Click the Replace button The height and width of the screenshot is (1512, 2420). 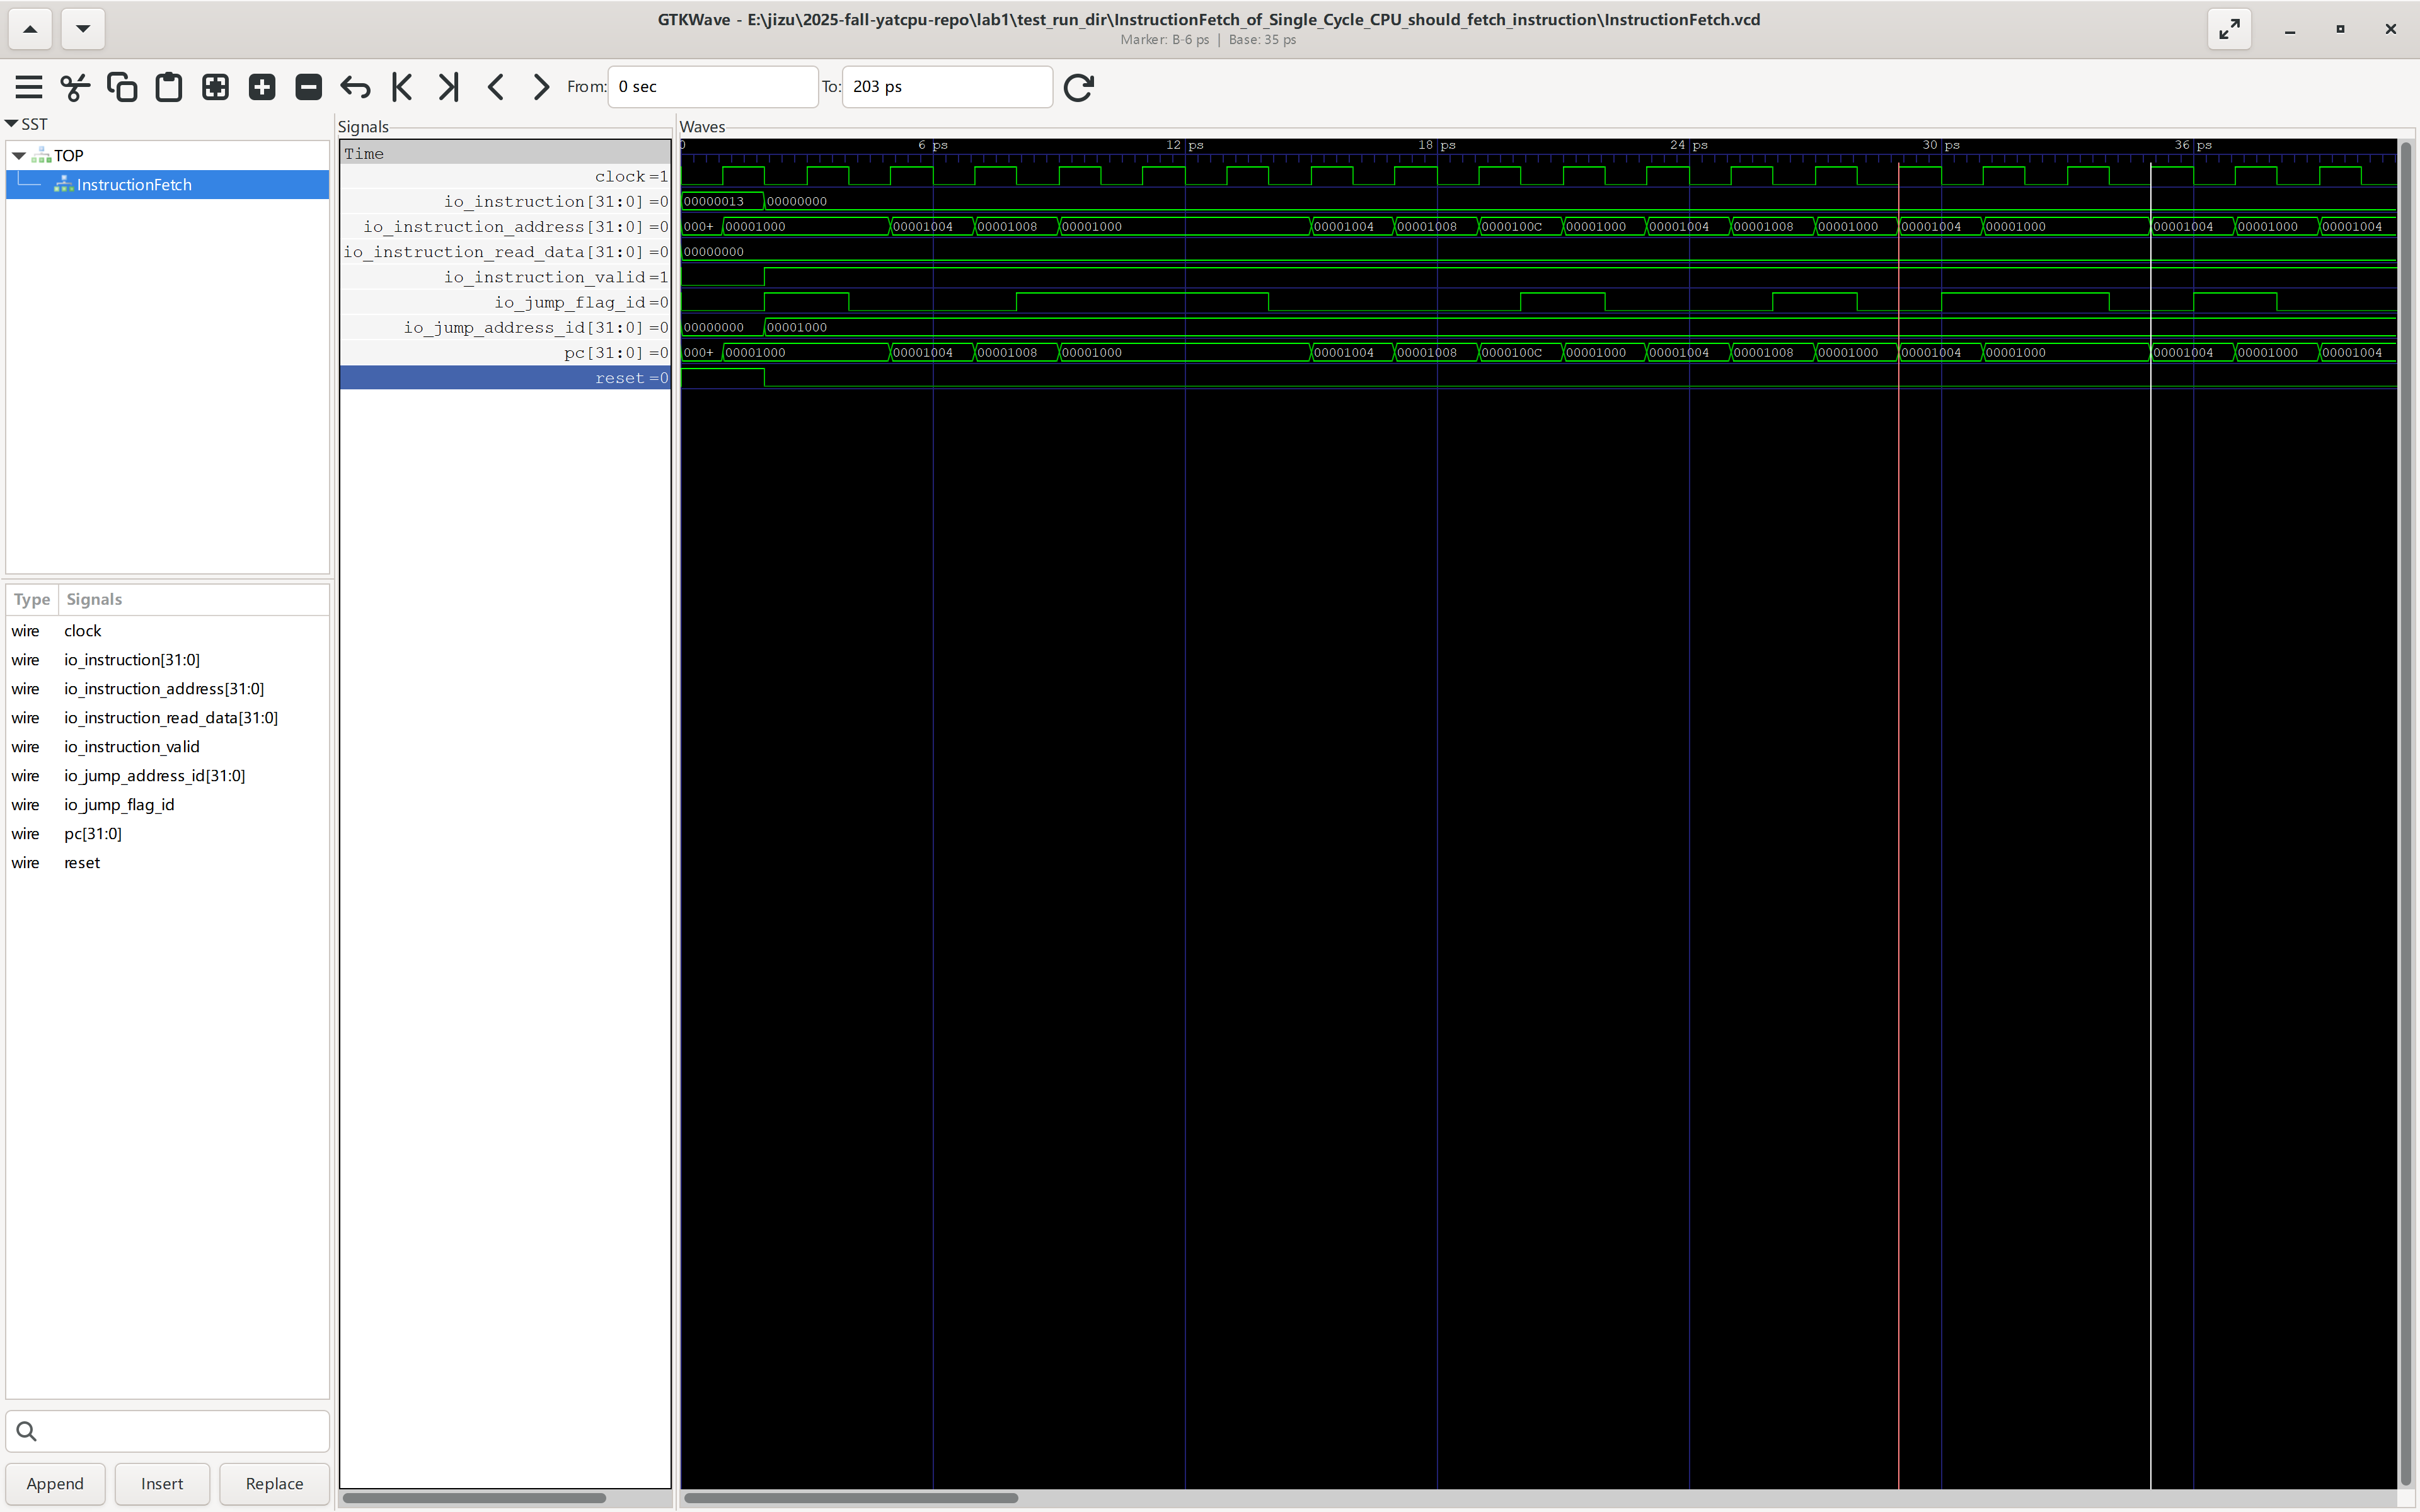point(274,1483)
